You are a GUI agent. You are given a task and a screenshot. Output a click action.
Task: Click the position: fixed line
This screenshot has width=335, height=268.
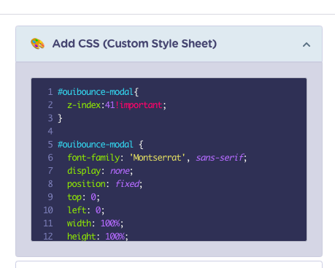(104, 184)
